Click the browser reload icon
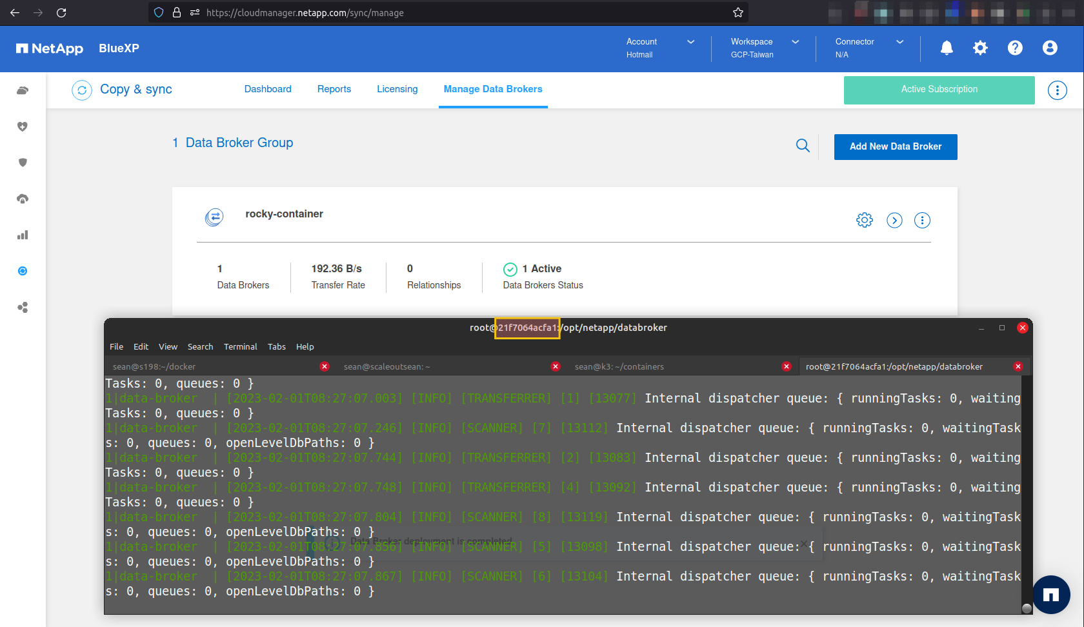 coord(61,12)
